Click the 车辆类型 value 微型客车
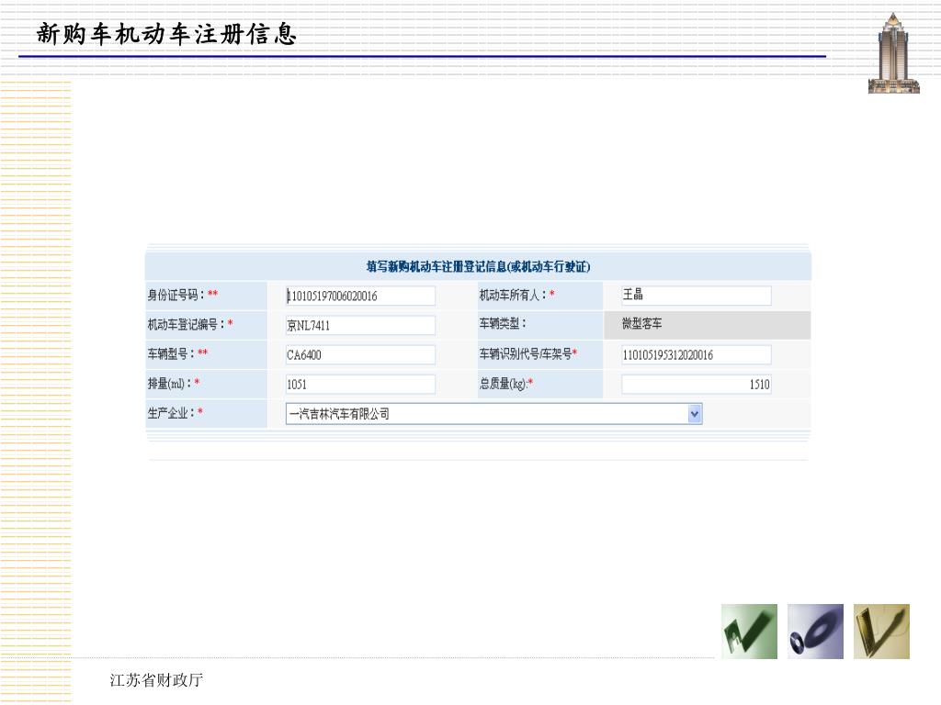The image size is (941, 705). click(641, 324)
